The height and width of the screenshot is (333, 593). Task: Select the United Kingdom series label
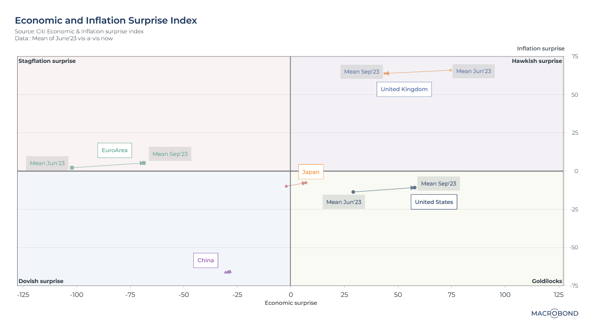[404, 89]
